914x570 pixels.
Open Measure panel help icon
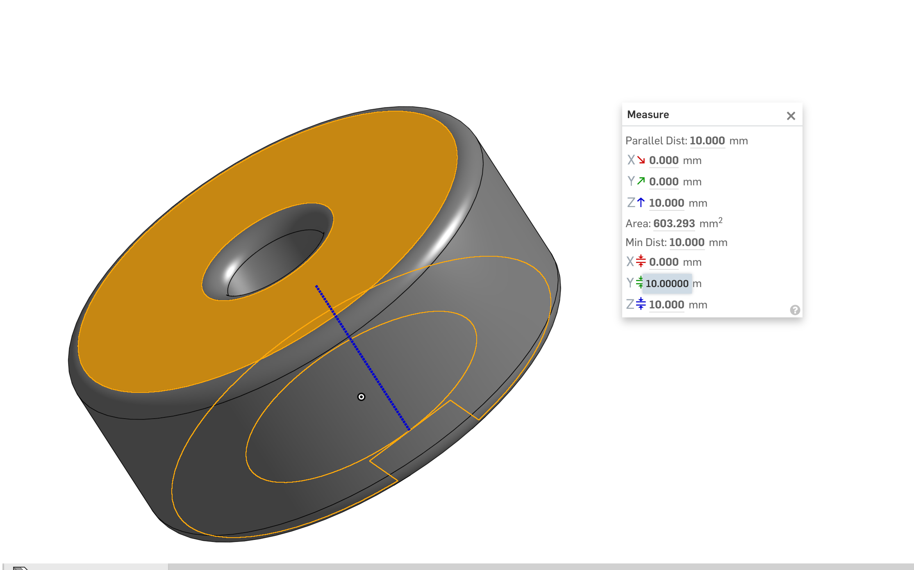795,310
